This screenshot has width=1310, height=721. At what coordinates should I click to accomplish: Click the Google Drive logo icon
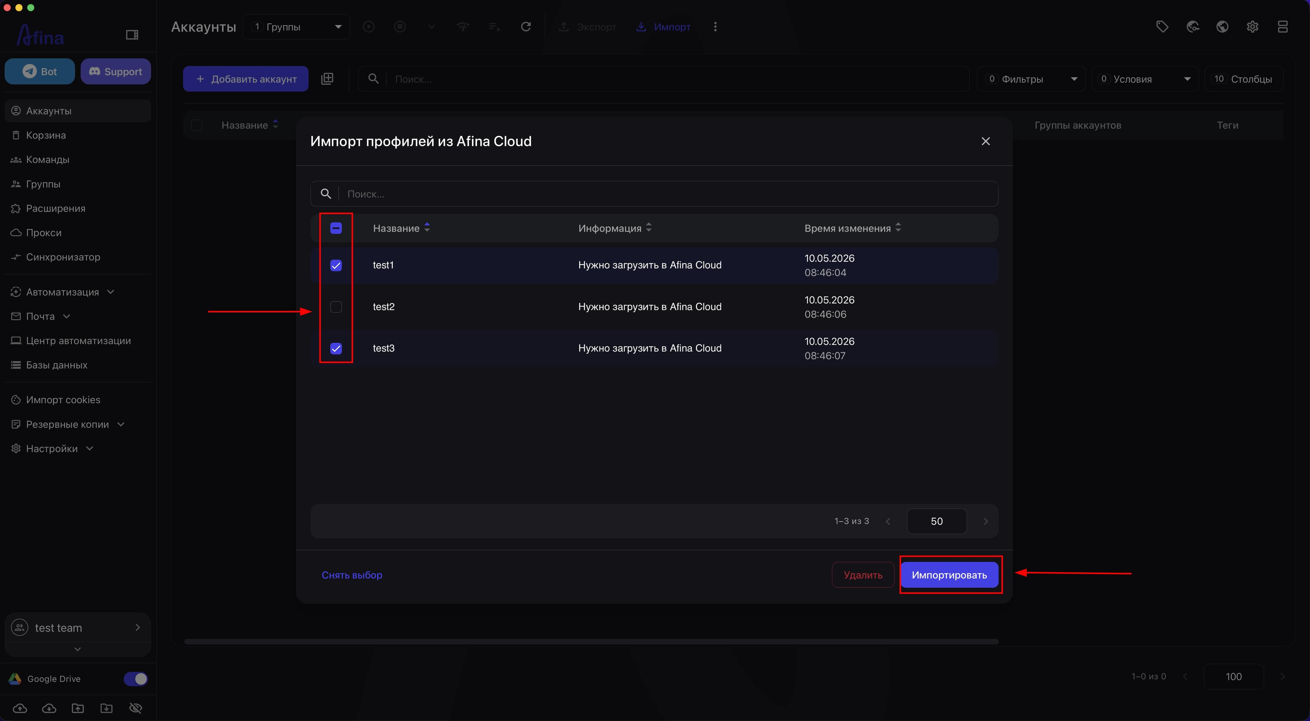(15, 679)
